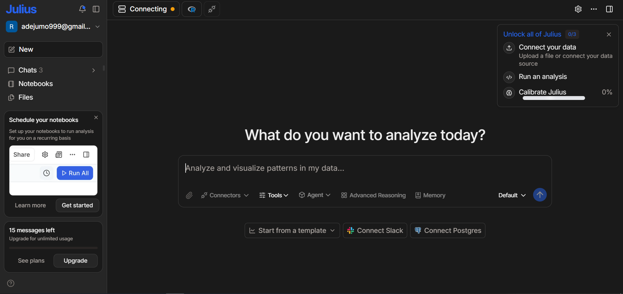
Task: Open Notebooks in the sidebar
Action: (35, 84)
